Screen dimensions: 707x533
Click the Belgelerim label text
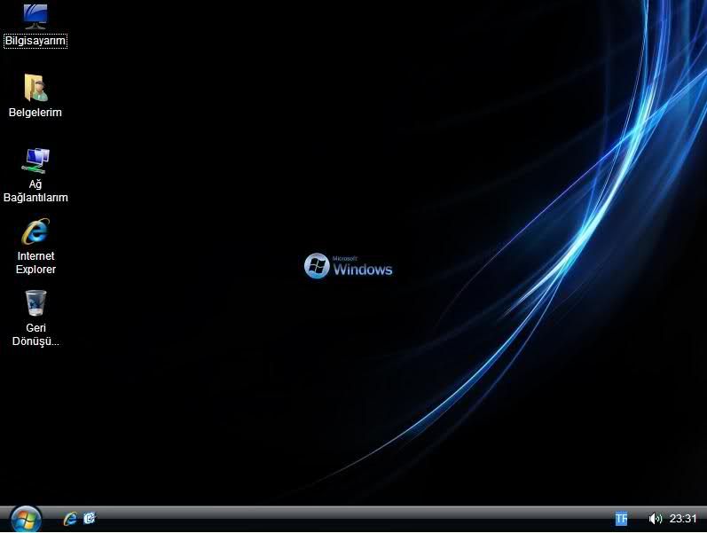(x=35, y=113)
